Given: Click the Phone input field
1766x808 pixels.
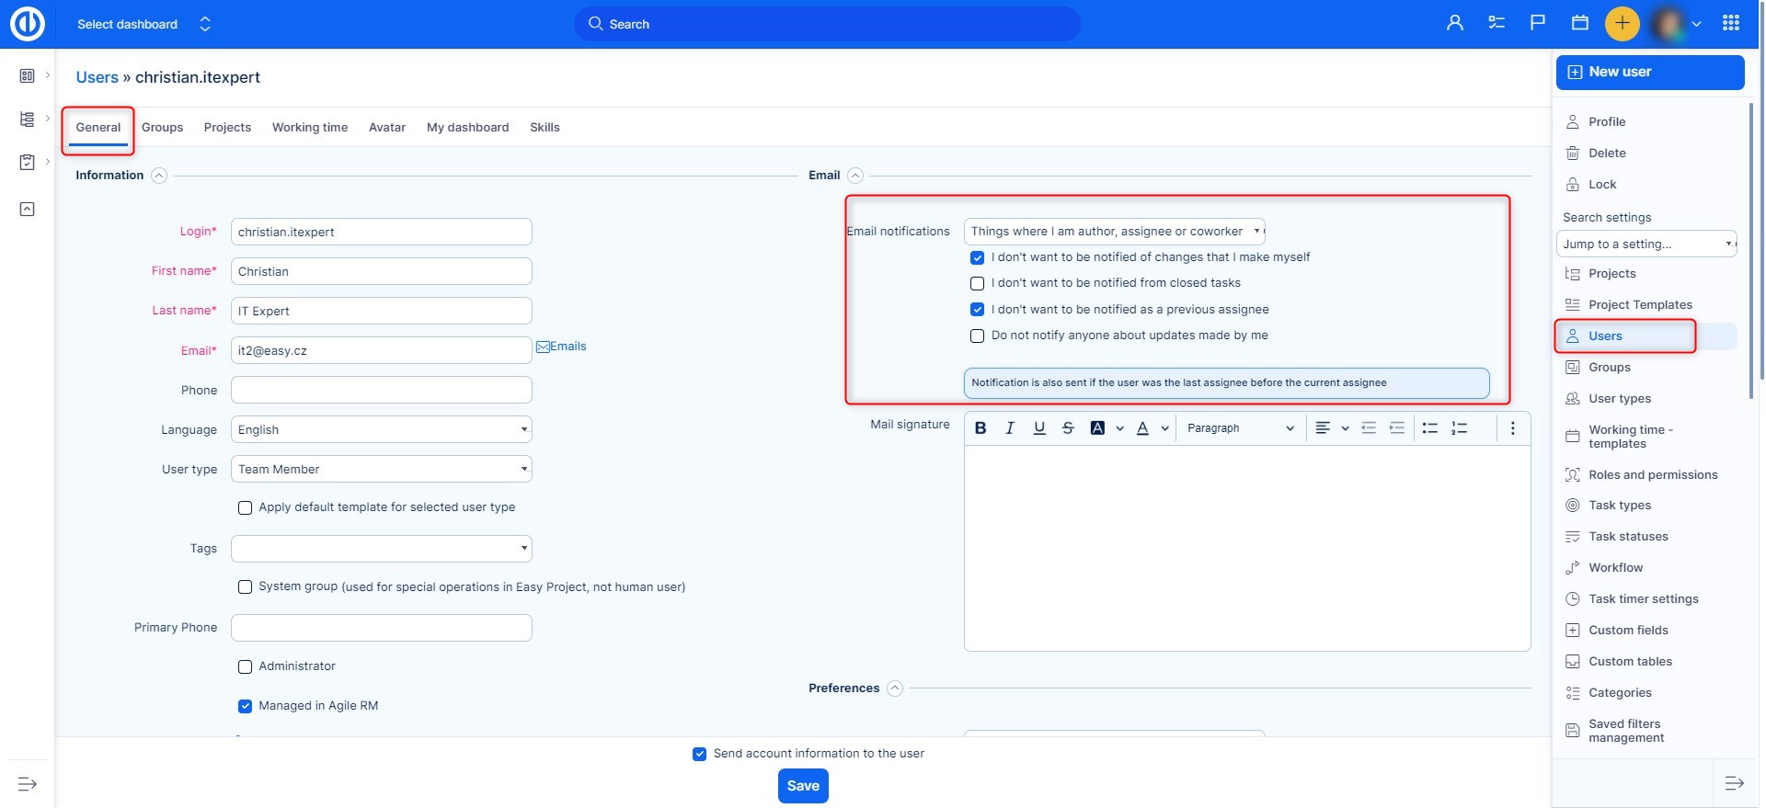Looking at the screenshot, I should pyautogui.click(x=382, y=390).
